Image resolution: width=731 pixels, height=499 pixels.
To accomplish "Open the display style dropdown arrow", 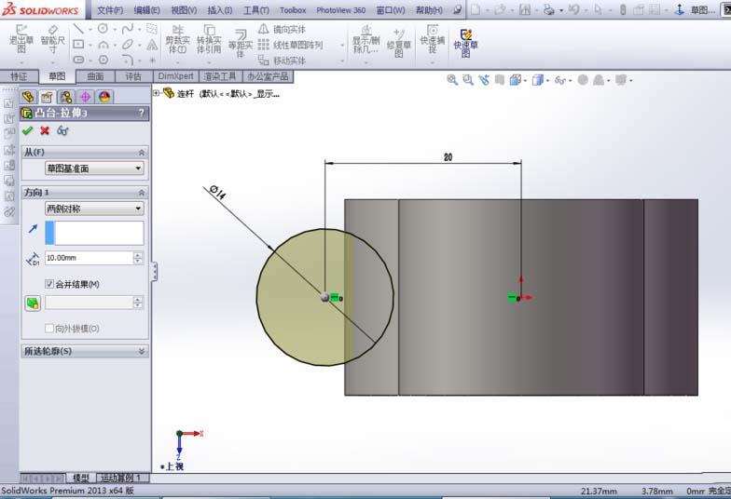I will click(x=547, y=81).
